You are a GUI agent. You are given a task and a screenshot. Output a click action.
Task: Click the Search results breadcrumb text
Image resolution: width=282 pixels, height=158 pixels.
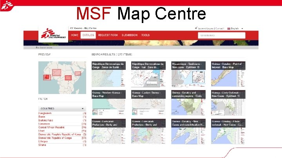click(46, 48)
